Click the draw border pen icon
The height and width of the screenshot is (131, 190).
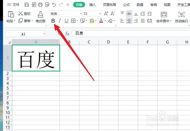[83, 21]
